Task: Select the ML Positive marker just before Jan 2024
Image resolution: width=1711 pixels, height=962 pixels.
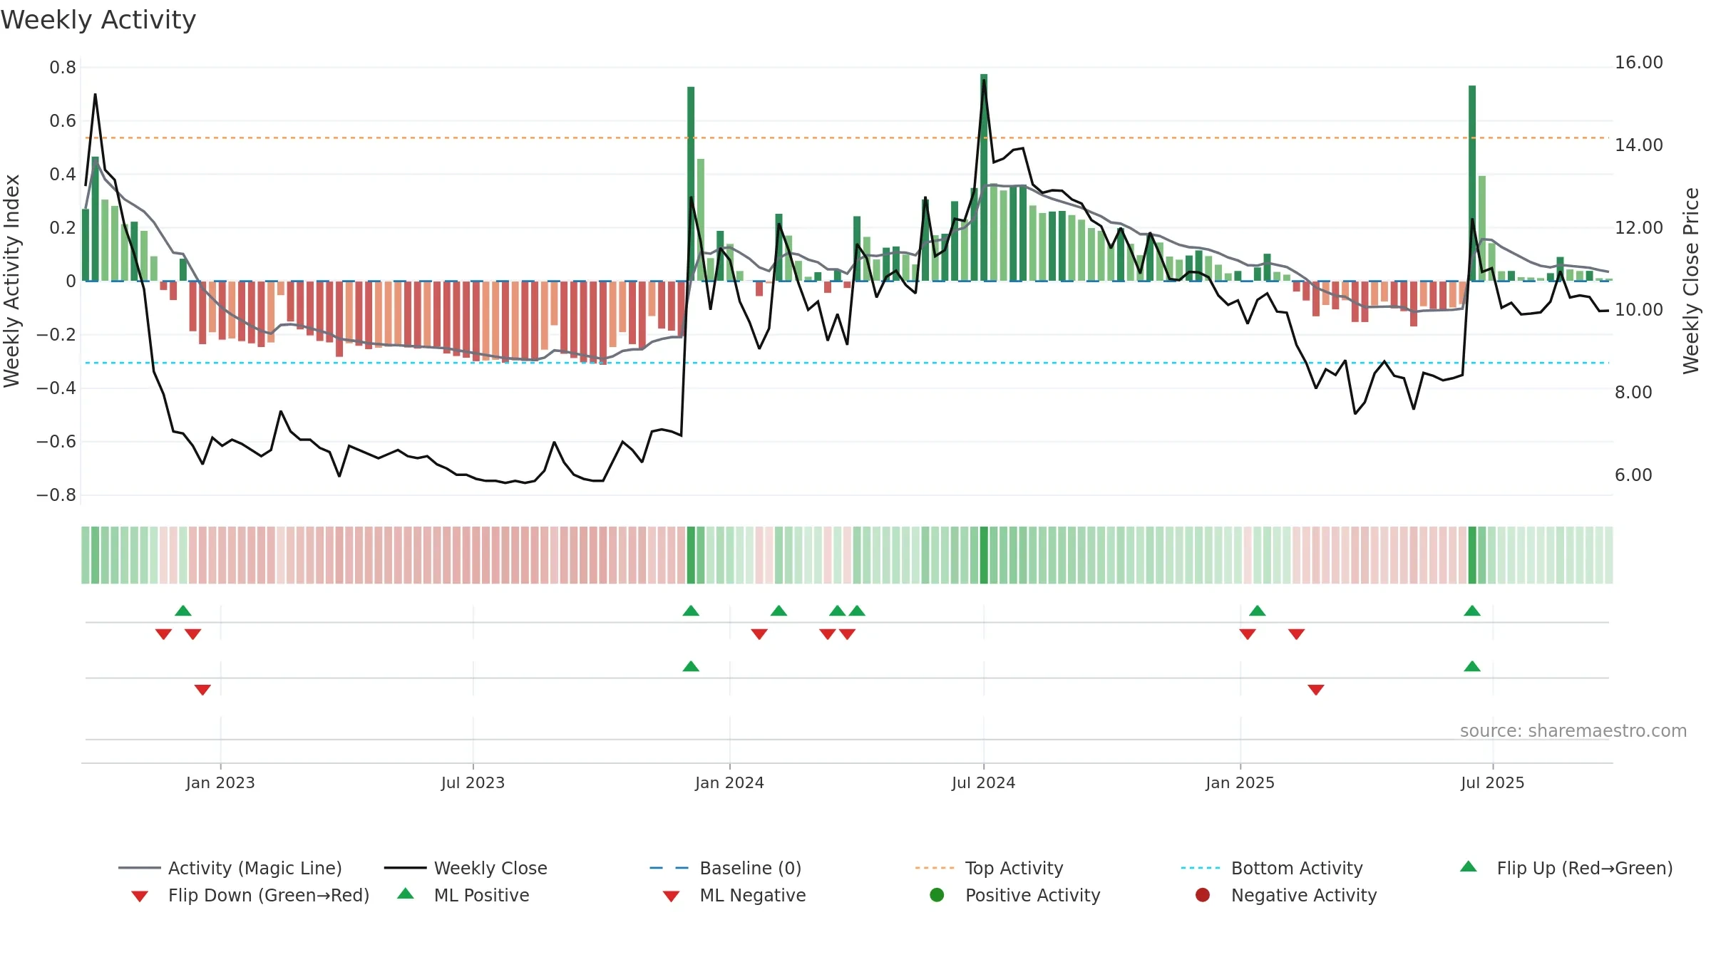Action: [691, 666]
